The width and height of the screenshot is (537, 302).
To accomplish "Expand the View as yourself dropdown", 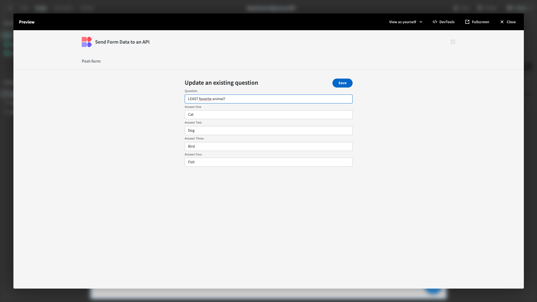I will coord(405,22).
